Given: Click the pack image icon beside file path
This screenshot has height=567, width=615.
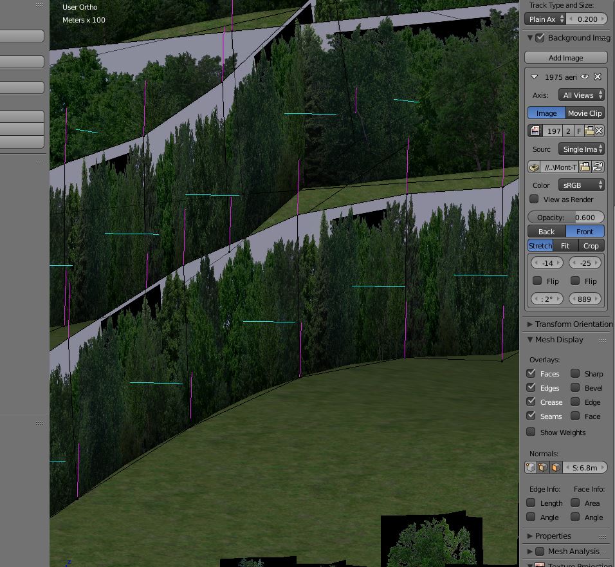Looking at the screenshot, I should [x=535, y=167].
